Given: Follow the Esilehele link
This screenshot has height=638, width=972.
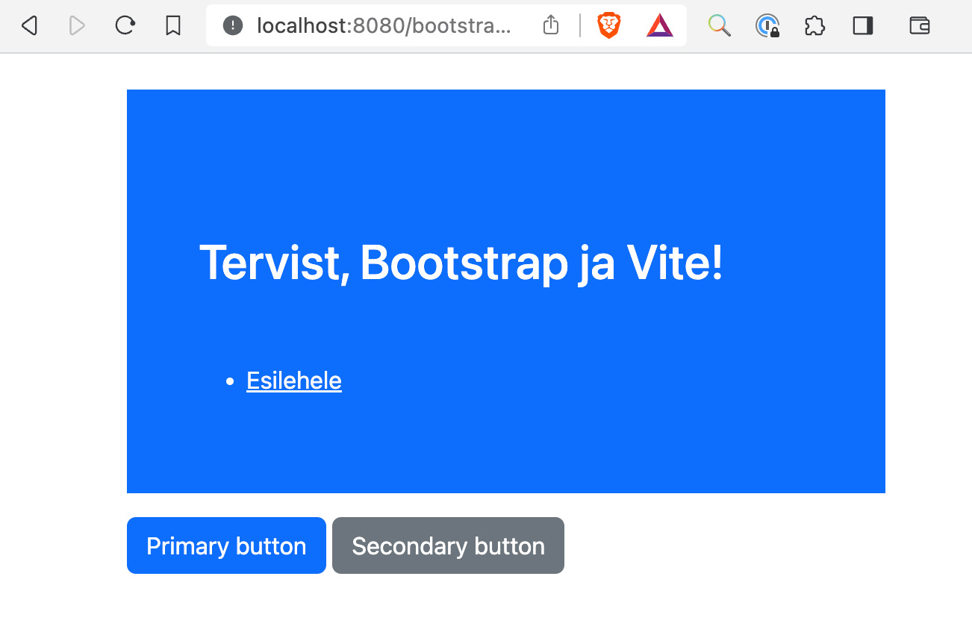Looking at the screenshot, I should coord(294,381).
